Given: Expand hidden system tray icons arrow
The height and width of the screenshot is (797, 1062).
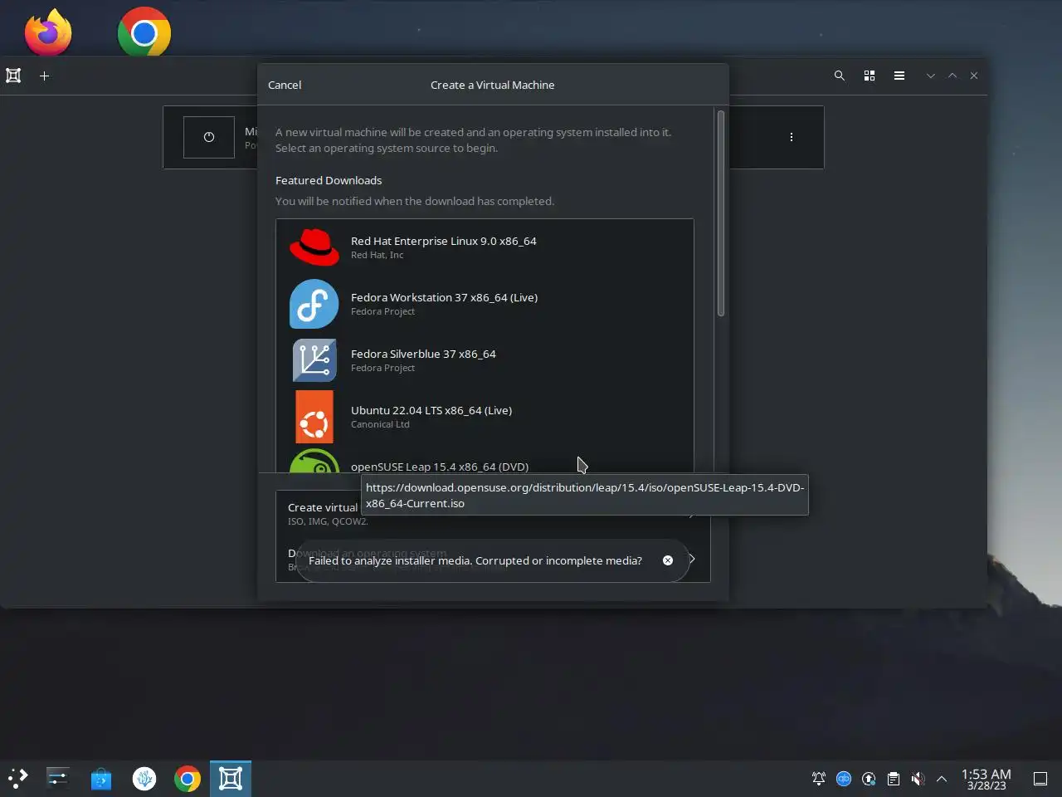Looking at the screenshot, I should (x=942, y=779).
